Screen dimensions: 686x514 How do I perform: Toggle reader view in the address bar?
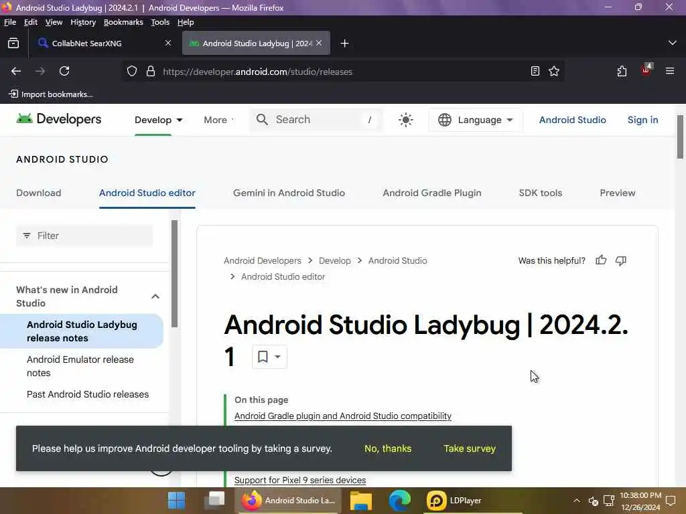(x=535, y=71)
